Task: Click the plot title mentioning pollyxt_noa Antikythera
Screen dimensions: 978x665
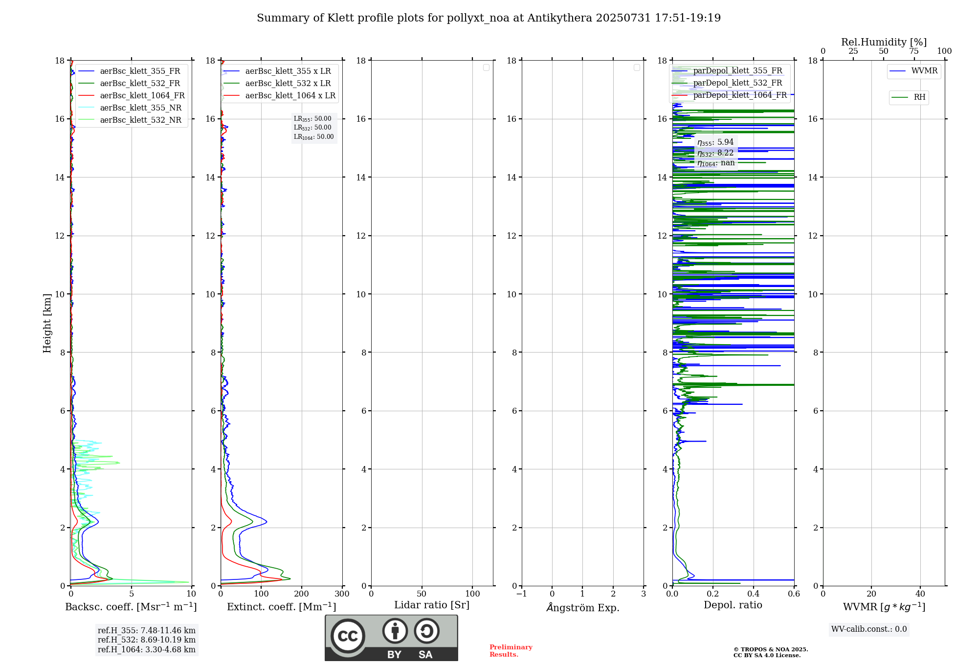Action: [489, 18]
